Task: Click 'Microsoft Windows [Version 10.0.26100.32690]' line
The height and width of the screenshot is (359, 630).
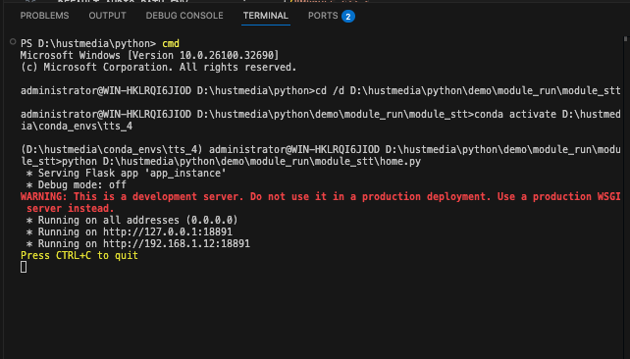Action: click(x=149, y=55)
